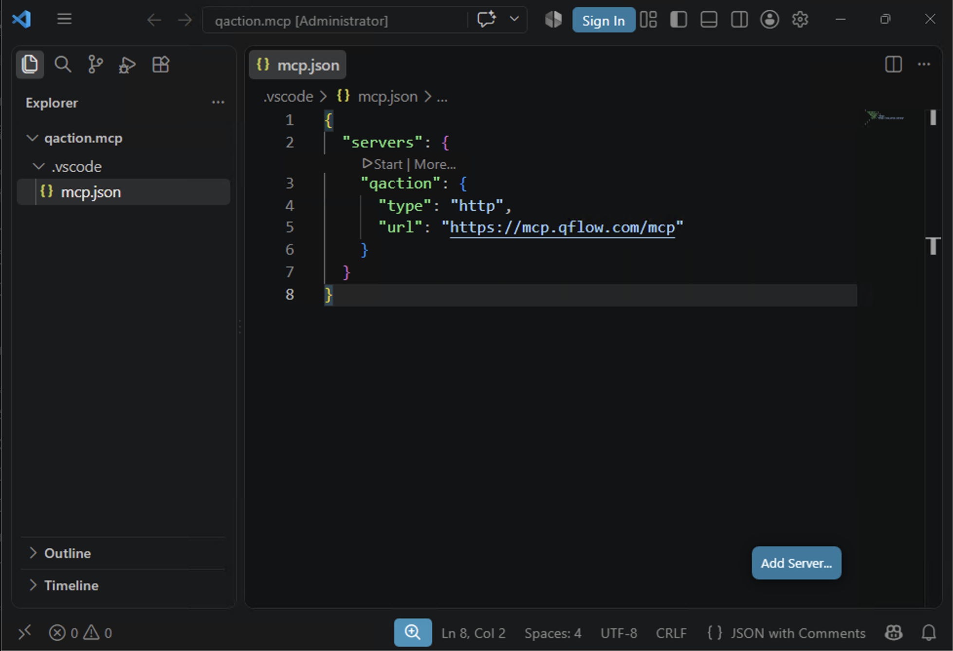Open the Explorer view icon
The image size is (953, 651).
click(x=30, y=64)
